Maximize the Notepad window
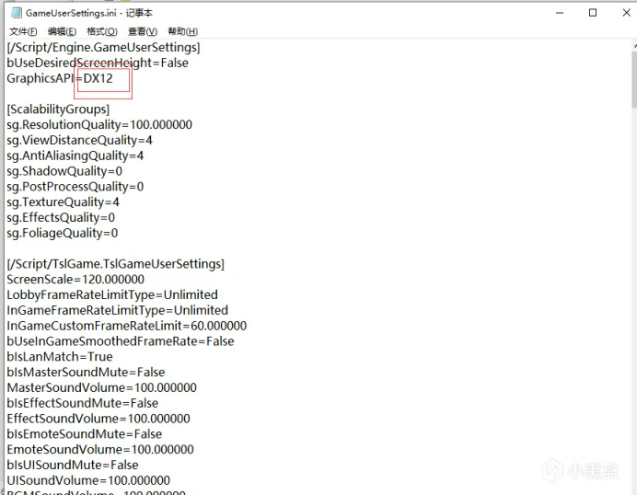Image resolution: width=637 pixels, height=495 pixels. click(x=592, y=12)
